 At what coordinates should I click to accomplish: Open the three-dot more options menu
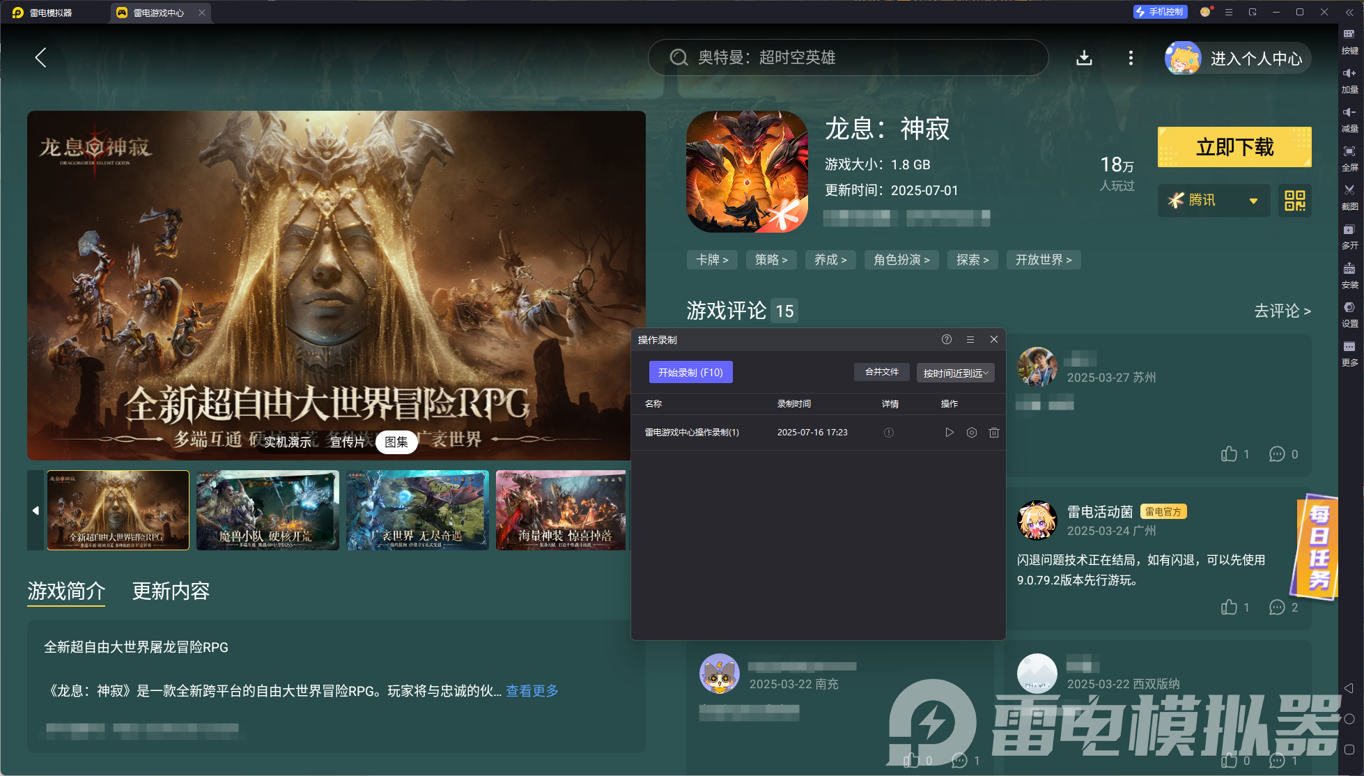click(1130, 58)
